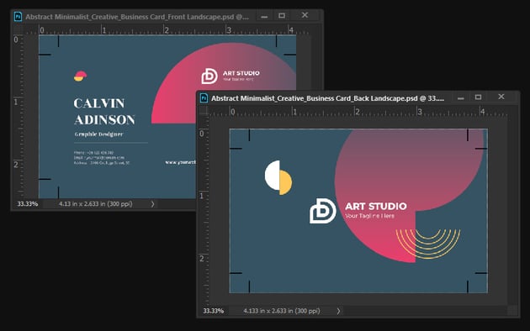The height and width of the screenshot is (331, 530).
Task: Click ART STUDIO logo text on front card
Action: (x=241, y=73)
